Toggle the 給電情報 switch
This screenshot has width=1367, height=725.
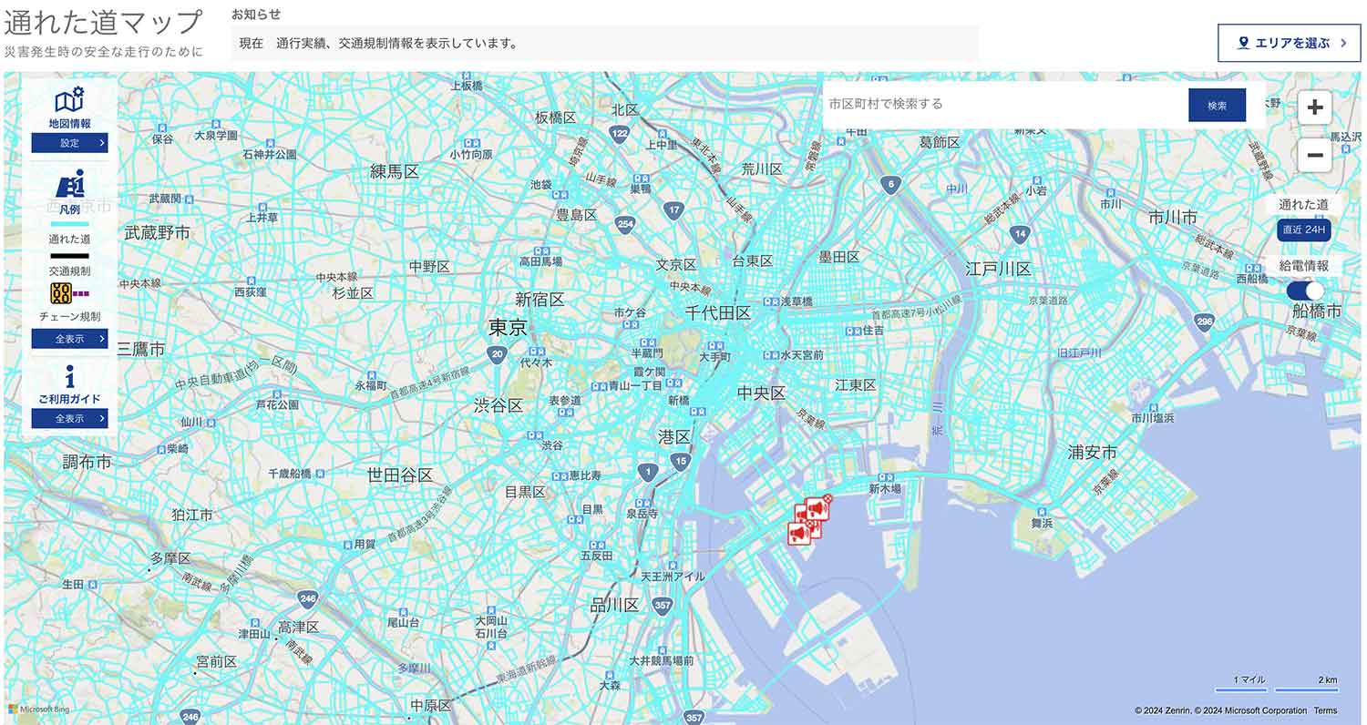tap(1305, 291)
